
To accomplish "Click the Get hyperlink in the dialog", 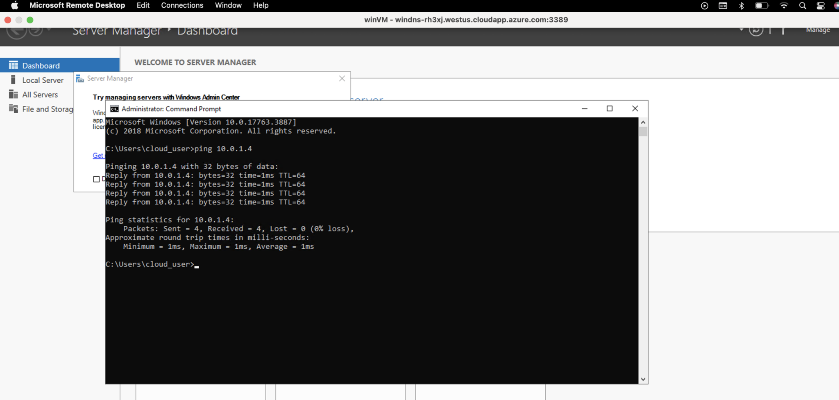I will point(98,155).
